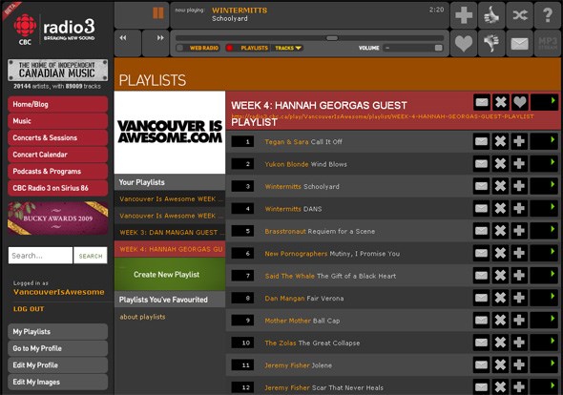This screenshot has width=563, height=395.
Task: Select WEEK 3: DAN MANGAN GUEST playlist
Action: (170, 233)
